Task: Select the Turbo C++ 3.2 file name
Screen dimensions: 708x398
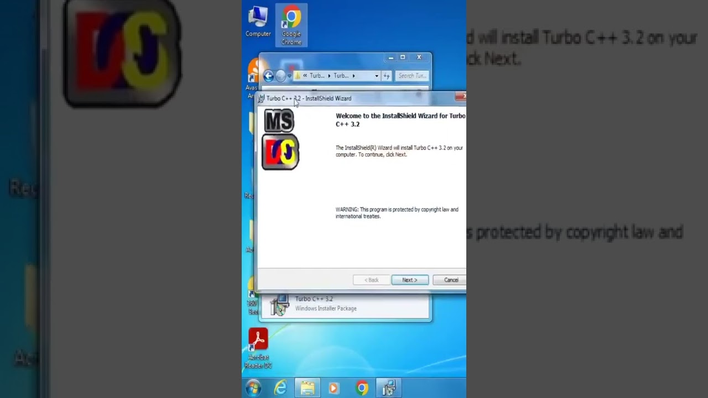Action: tap(314, 299)
